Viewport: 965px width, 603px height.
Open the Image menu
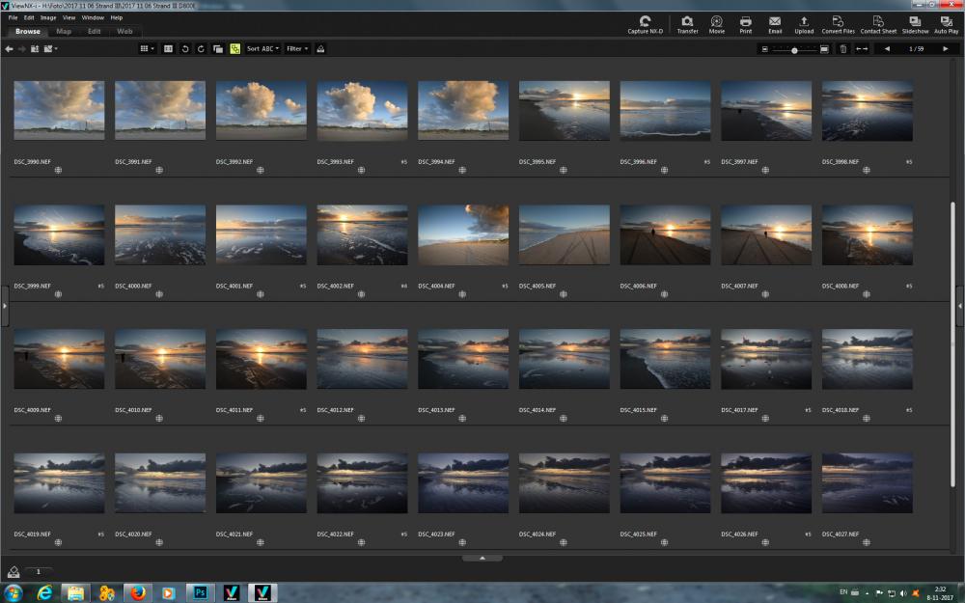click(48, 17)
